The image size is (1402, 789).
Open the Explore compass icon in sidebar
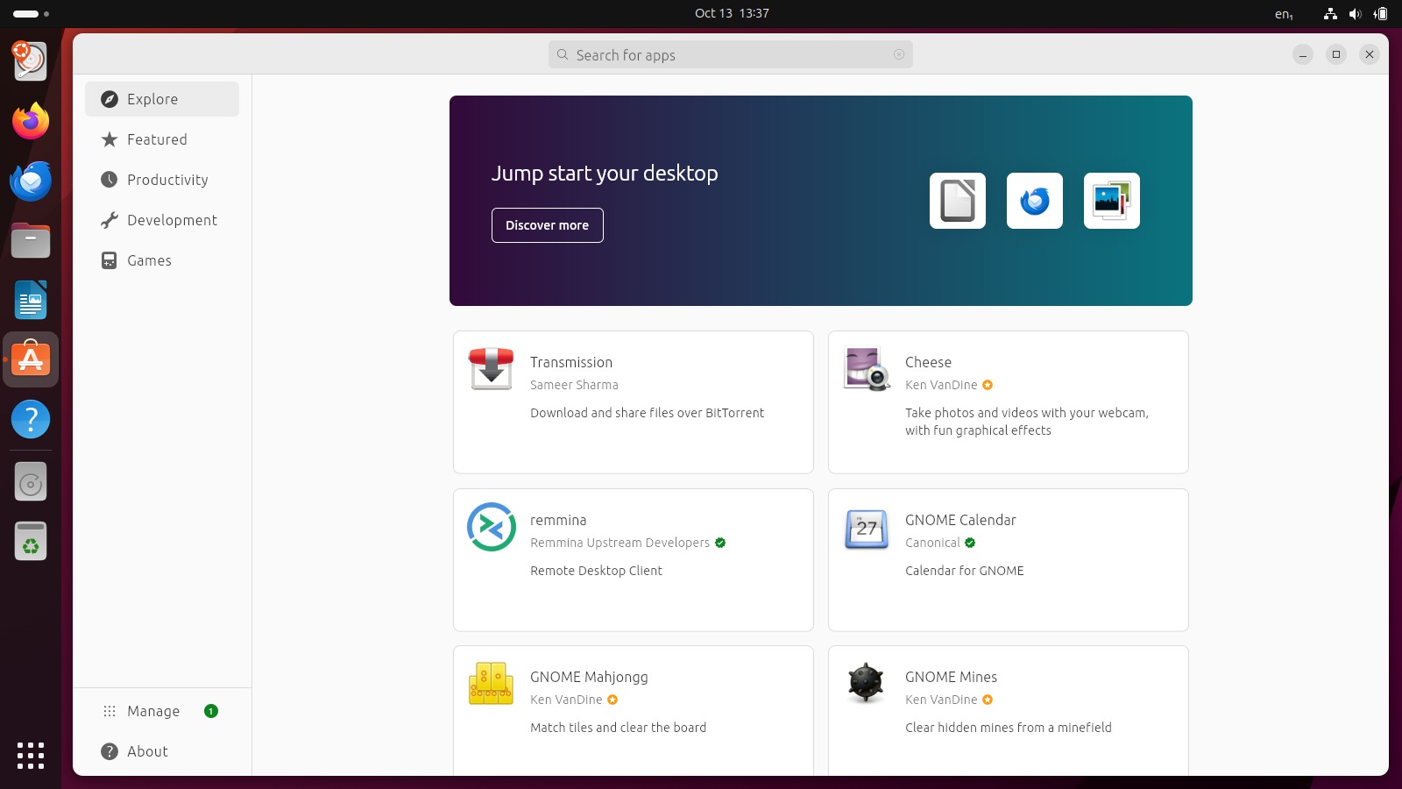tap(110, 99)
